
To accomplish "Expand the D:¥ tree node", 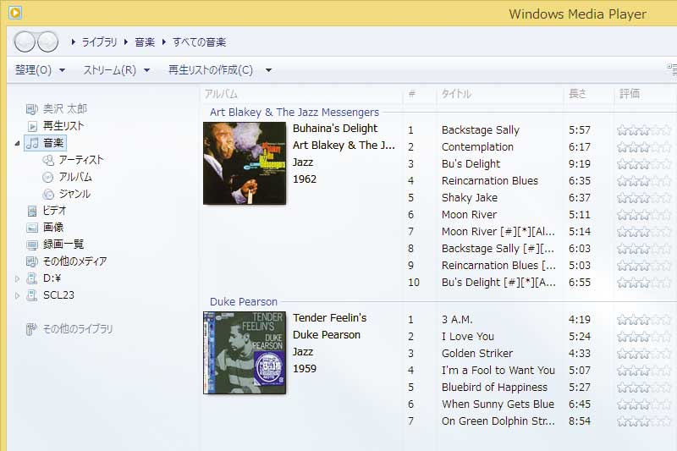I will (x=17, y=278).
